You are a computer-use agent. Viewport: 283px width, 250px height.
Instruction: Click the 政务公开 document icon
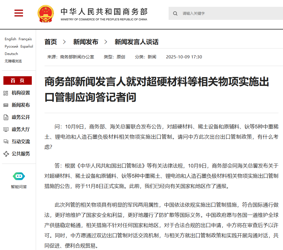6,117
